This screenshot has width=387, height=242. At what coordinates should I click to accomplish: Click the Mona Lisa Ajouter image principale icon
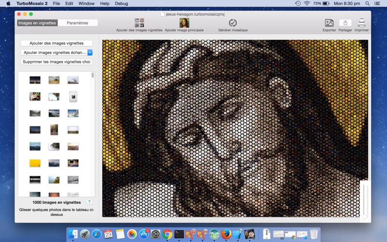coord(184,23)
